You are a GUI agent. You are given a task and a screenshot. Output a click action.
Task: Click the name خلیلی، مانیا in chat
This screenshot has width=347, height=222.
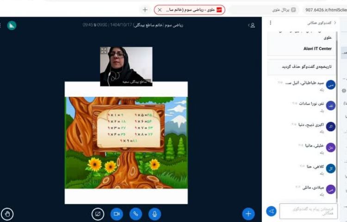(x=314, y=146)
